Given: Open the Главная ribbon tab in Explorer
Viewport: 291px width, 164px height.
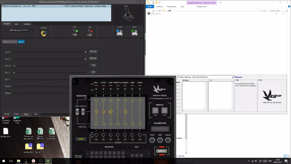Looking at the screenshot, I should tap(159, 7).
